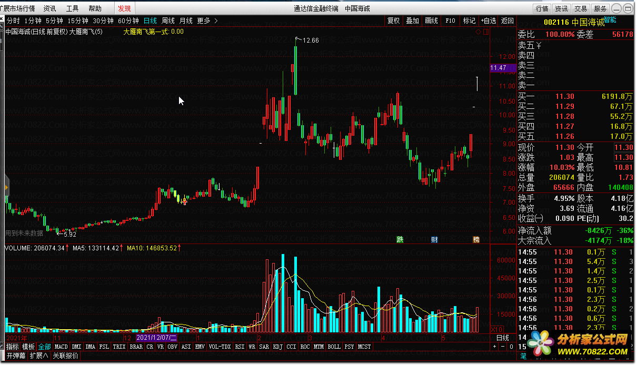Click the plus zoom button beside indicator tabs

[494, 347]
